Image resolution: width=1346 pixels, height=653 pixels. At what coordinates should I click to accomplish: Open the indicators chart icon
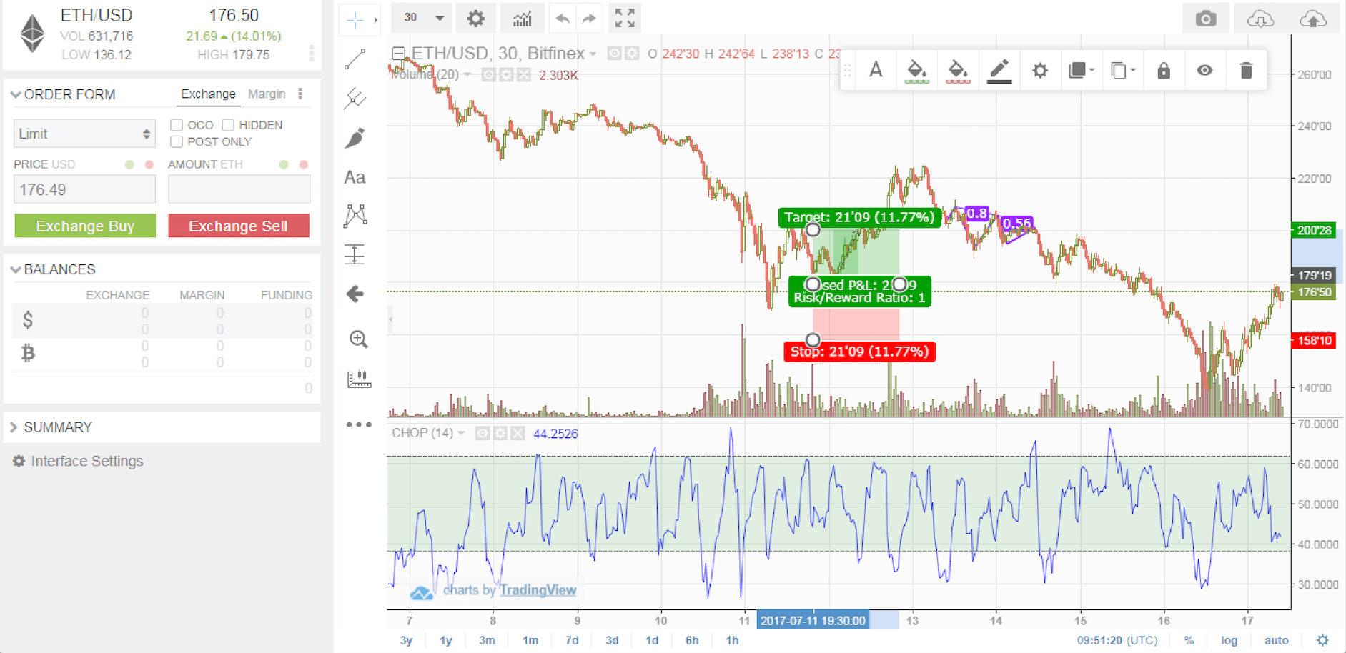coord(523,19)
